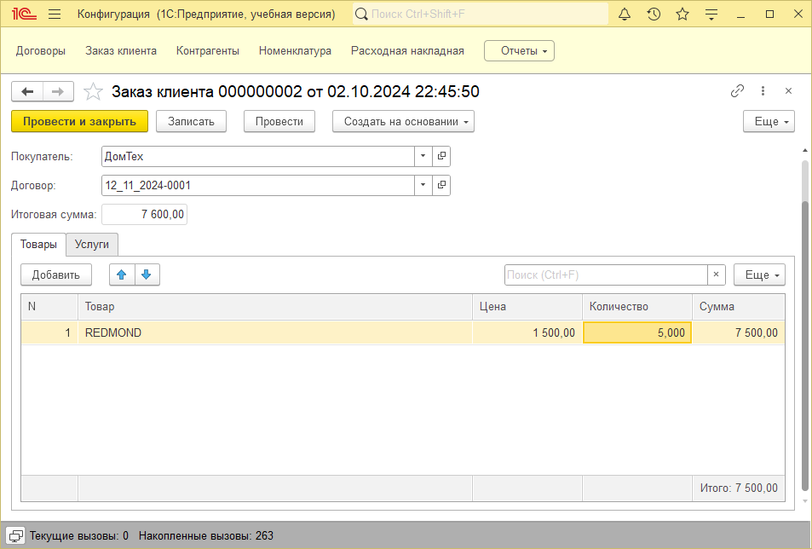The height and width of the screenshot is (549, 812).
Task: Open Договоры section
Action: point(41,51)
